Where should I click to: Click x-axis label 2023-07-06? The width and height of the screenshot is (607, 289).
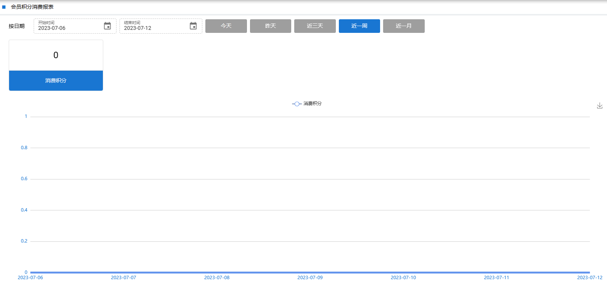pyautogui.click(x=30, y=278)
